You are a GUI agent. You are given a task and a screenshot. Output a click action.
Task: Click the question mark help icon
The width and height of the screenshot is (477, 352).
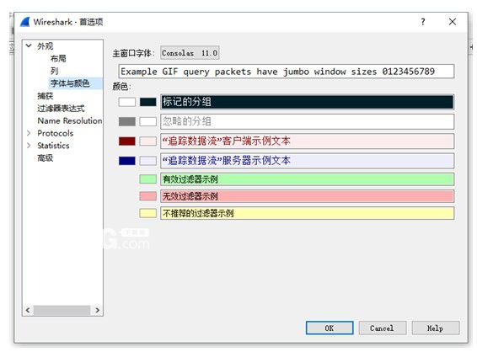tap(423, 22)
